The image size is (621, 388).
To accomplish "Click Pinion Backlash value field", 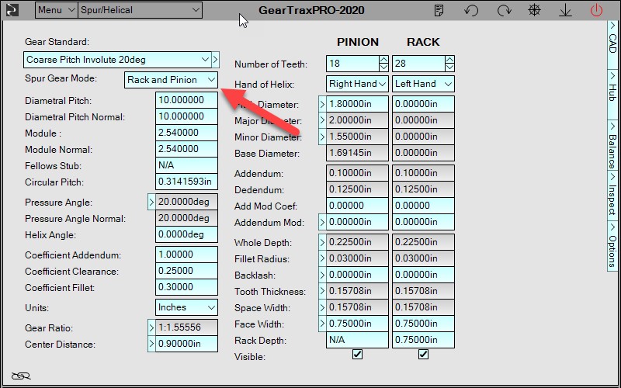I will click(357, 275).
